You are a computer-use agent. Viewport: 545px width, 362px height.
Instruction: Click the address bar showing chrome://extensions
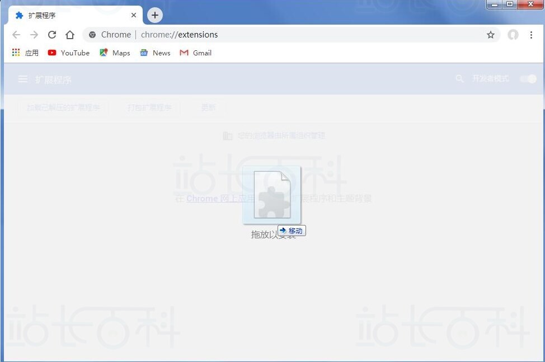(292, 35)
